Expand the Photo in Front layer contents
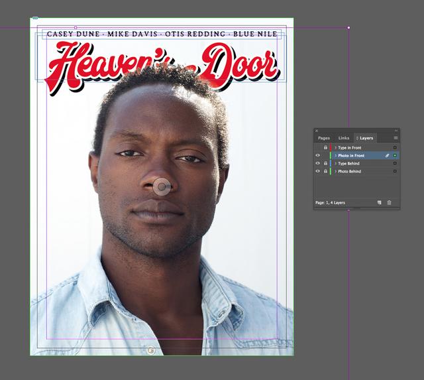 (x=336, y=155)
